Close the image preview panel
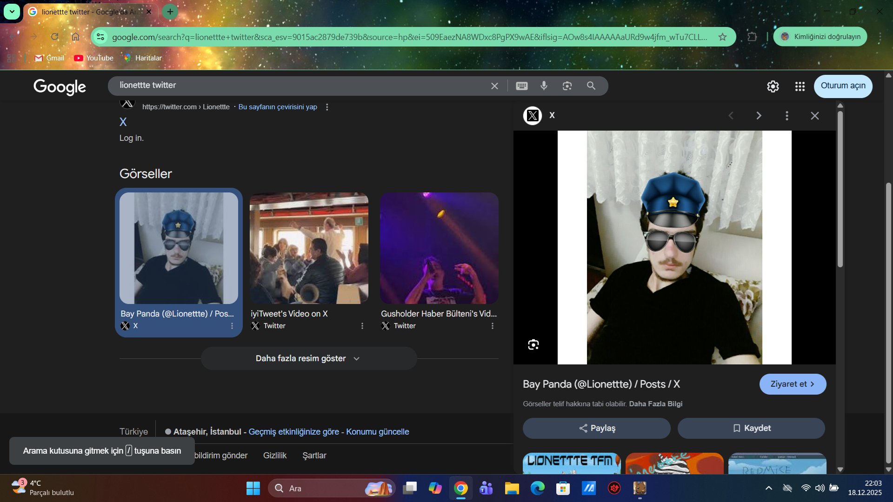 [x=815, y=116]
